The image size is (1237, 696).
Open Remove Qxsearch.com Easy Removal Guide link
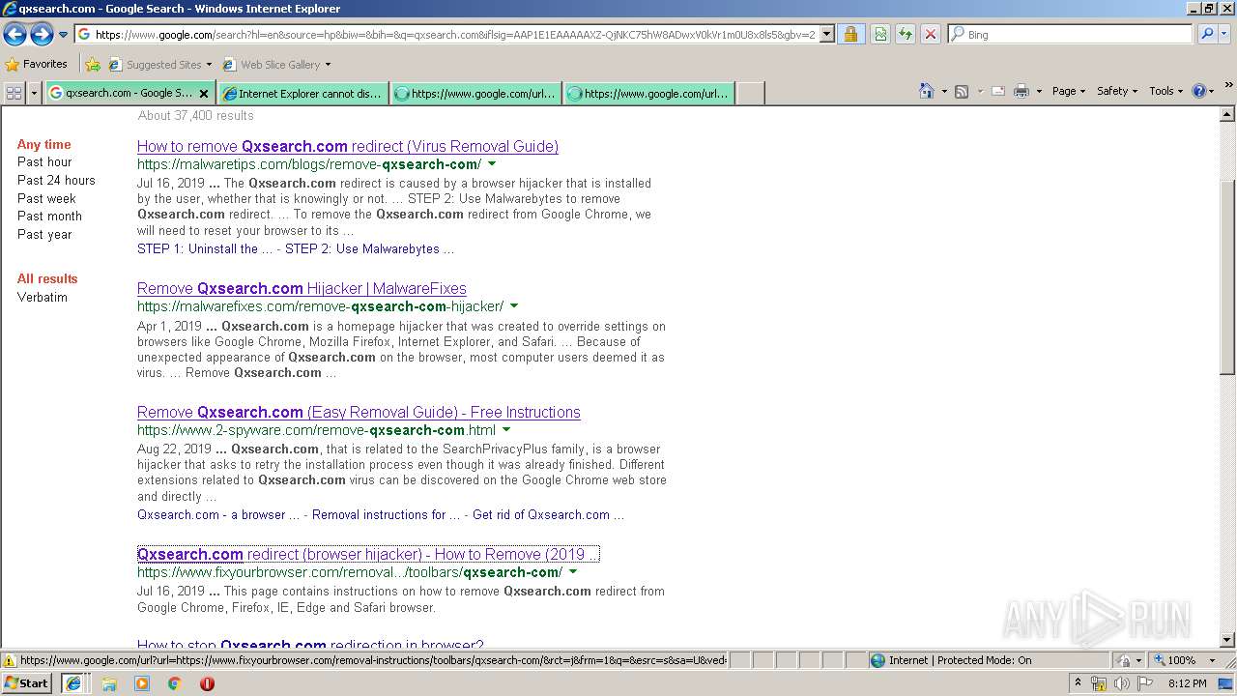(x=359, y=413)
